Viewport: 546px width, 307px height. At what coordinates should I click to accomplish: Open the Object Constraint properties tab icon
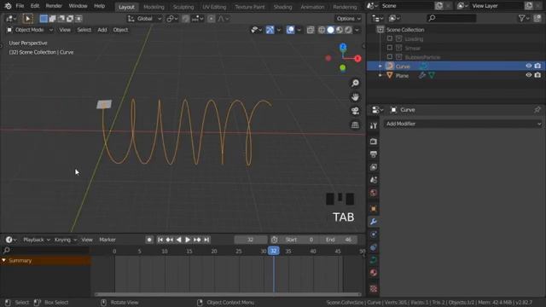374,247
